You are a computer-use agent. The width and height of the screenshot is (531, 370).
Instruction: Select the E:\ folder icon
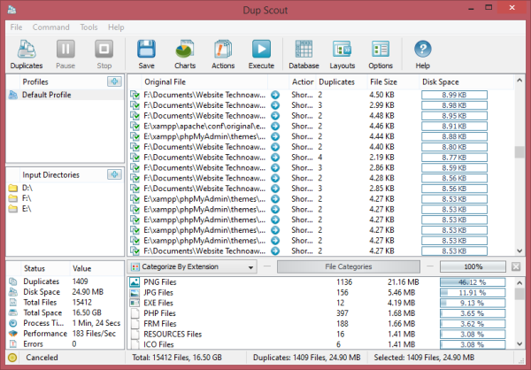click(x=13, y=209)
